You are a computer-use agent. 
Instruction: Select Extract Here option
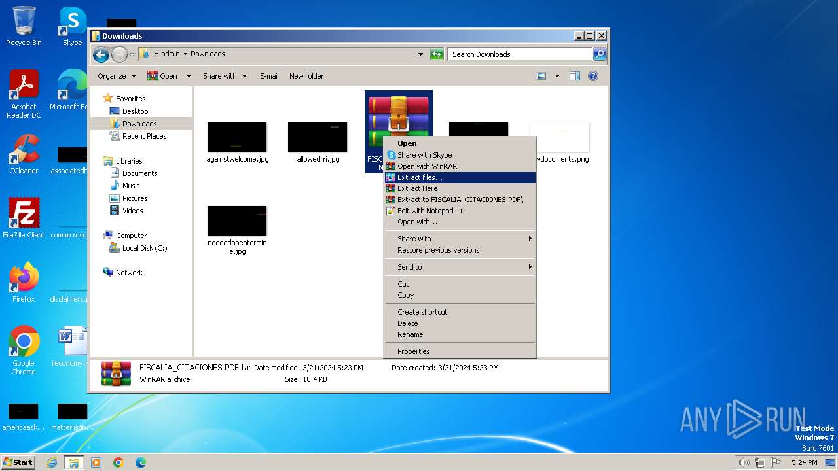click(x=460, y=188)
